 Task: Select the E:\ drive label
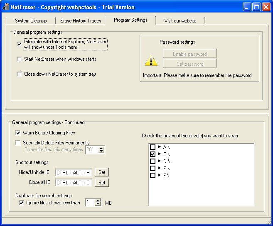167,169
